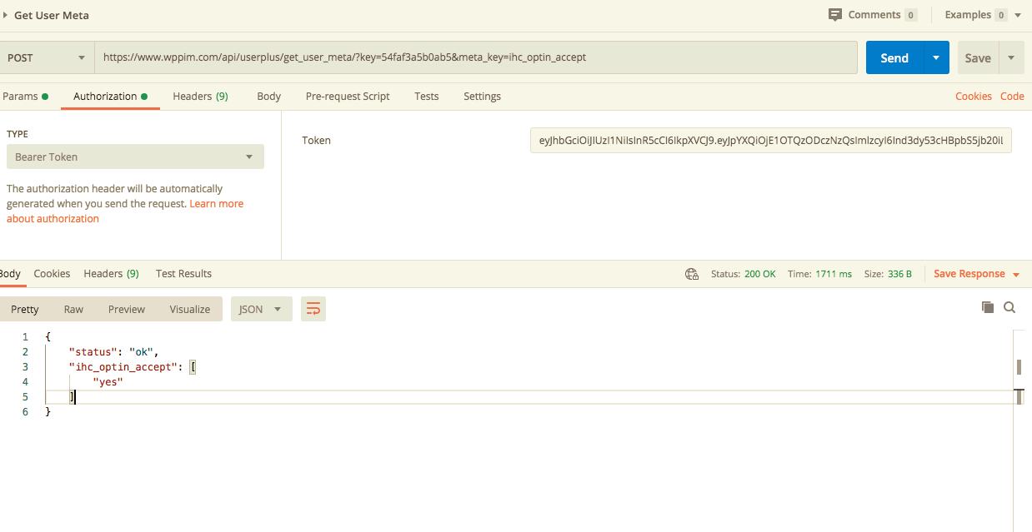1032x532 pixels.
Task: Click the response vertical scrollbar marker
Action: click(x=1019, y=367)
